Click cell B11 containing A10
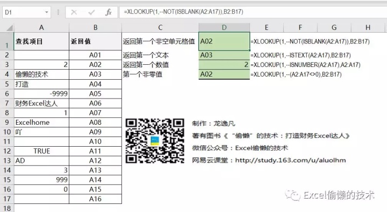The height and width of the screenshot is (212, 387). pos(95,141)
